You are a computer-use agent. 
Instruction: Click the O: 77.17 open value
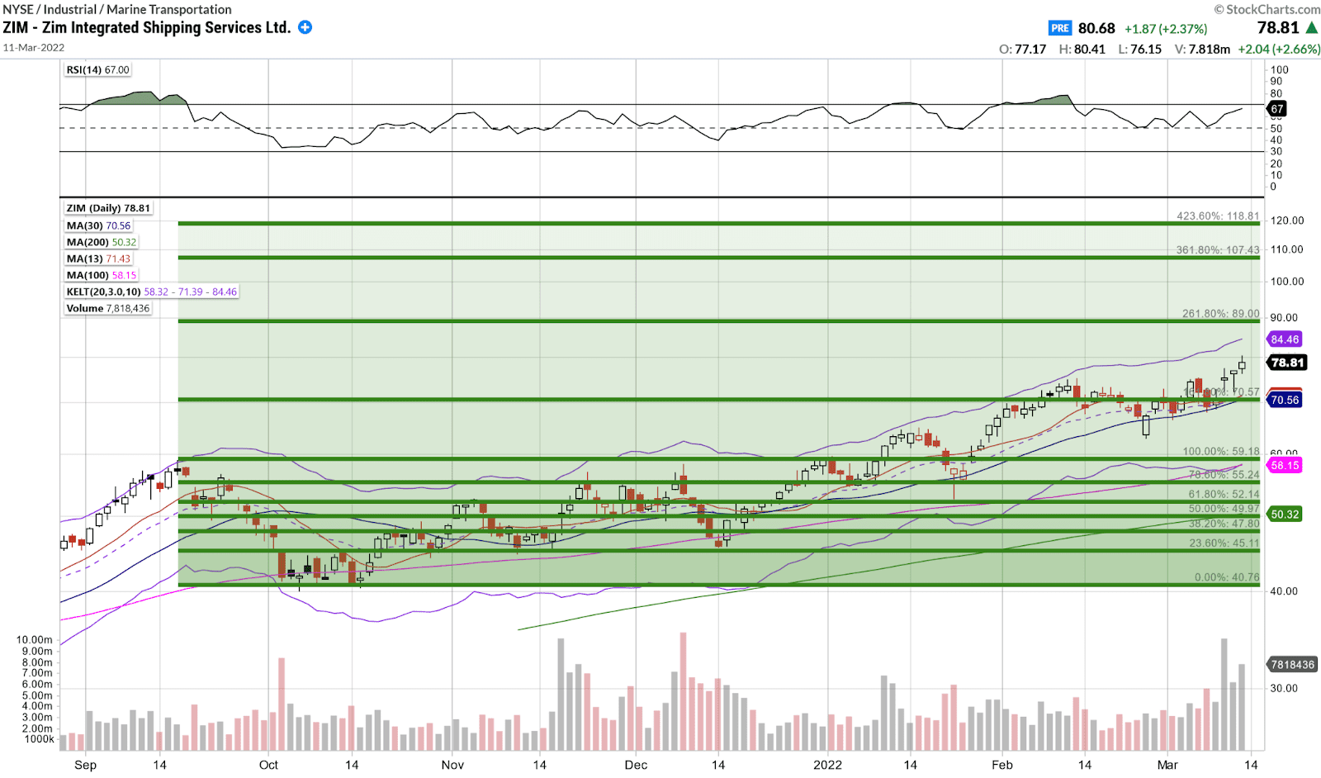(1022, 49)
